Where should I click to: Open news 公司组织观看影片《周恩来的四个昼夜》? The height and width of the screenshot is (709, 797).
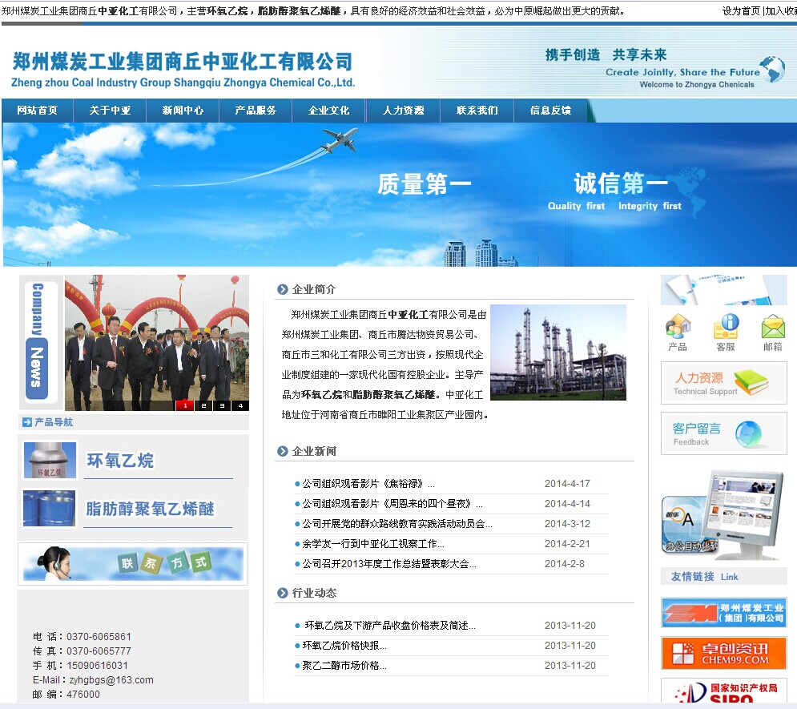coord(392,504)
